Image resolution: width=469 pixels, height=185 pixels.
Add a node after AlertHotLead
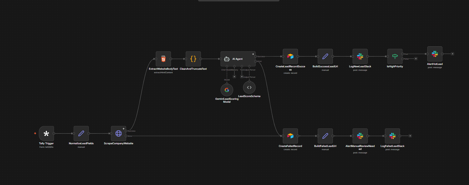[x=452, y=54]
